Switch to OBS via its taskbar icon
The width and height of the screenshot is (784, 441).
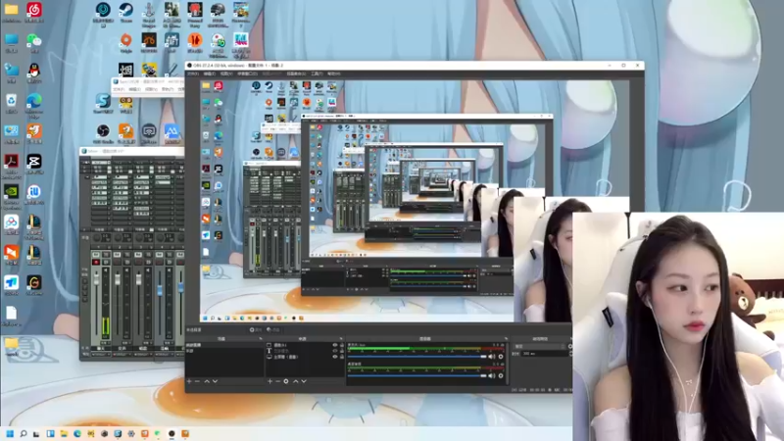coord(171,433)
